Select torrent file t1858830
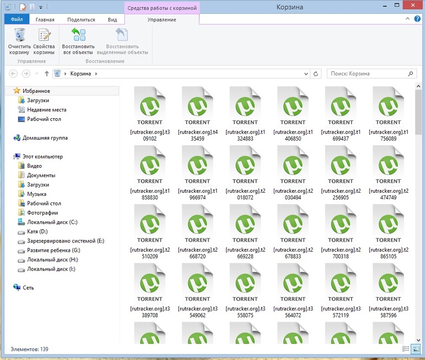The height and width of the screenshot is (360, 425). pos(150,173)
